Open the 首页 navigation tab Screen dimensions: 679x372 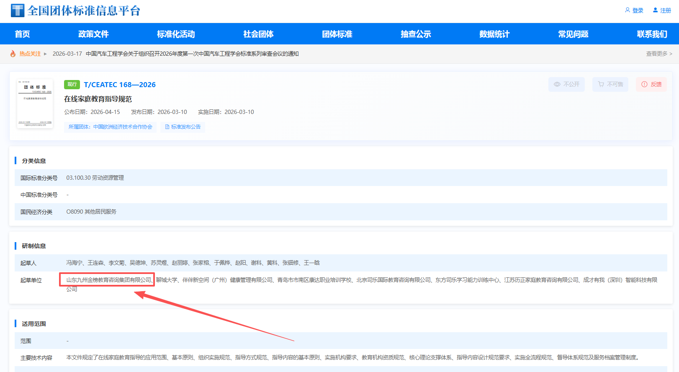tap(22, 34)
